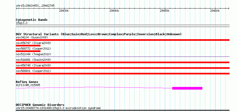This screenshot has width=237, height=112.
Task: Open the nsv568772 (Cooper2011) variant label
Action: point(34,49)
